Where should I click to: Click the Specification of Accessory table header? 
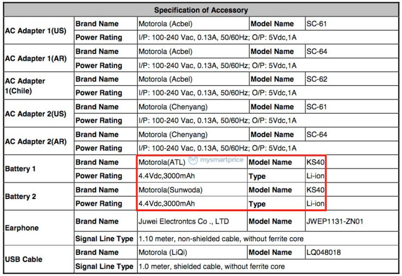[x=201, y=10]
